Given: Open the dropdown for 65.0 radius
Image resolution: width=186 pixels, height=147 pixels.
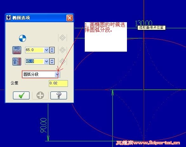Looking at the screenshot, I should coord(46,50).
